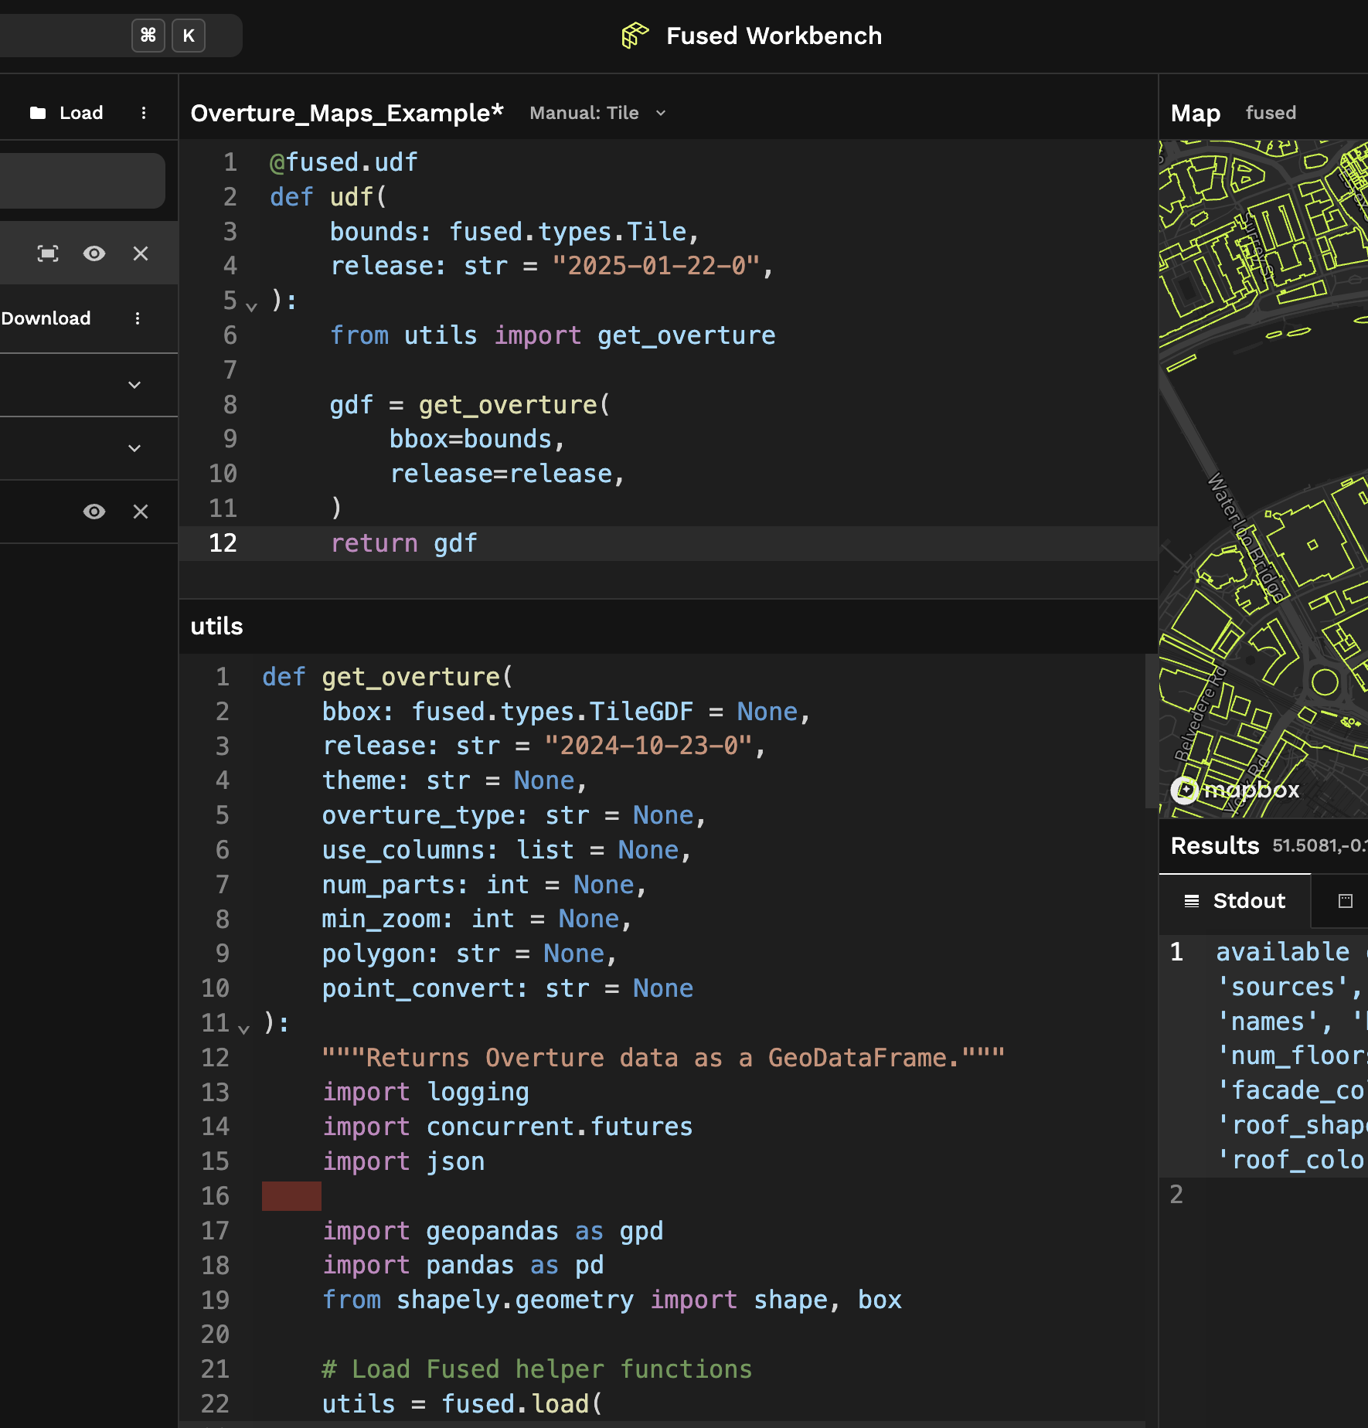The width and height of the screenshot is (1368, 1428).
Task: Close the selected UDF row with the X
Action: tap(141, 253)
